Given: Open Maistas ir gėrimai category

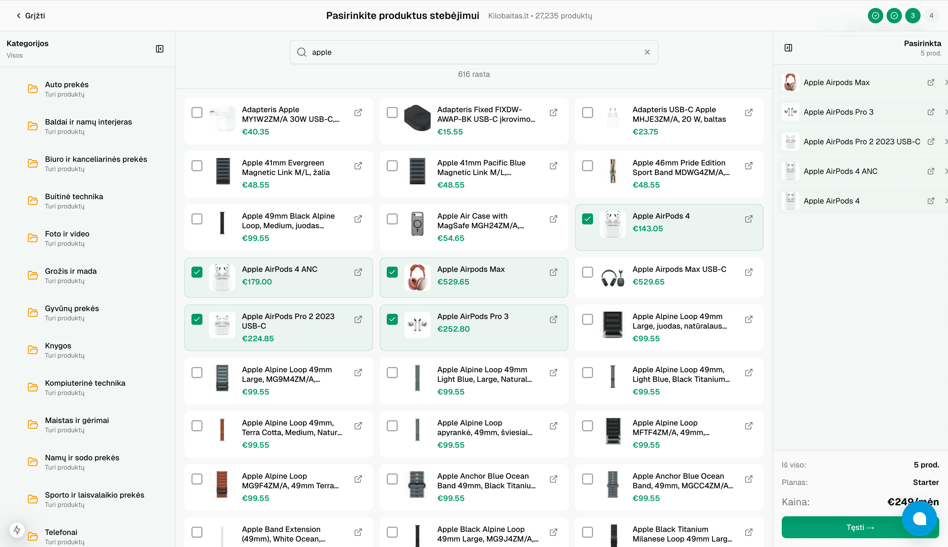Looking at the screenshot, I should click(88, 425).
